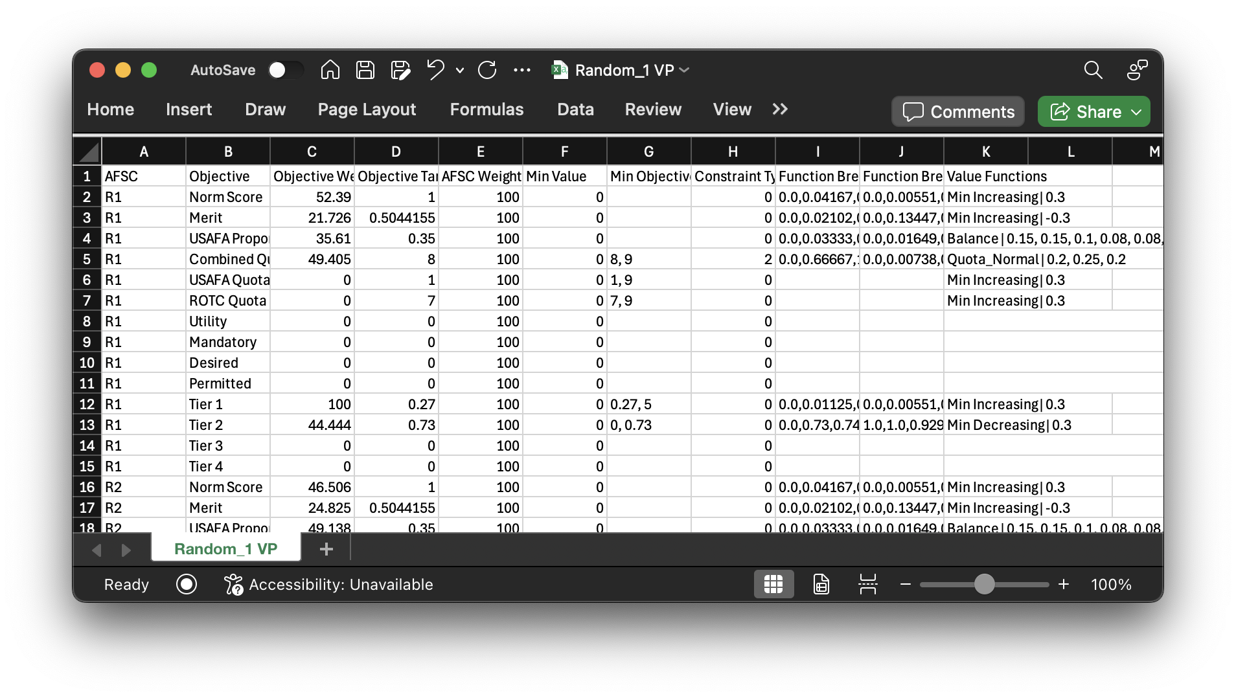Expand the Random_1 VP title dropdown

pyautogui.click(x=684, y=70)
